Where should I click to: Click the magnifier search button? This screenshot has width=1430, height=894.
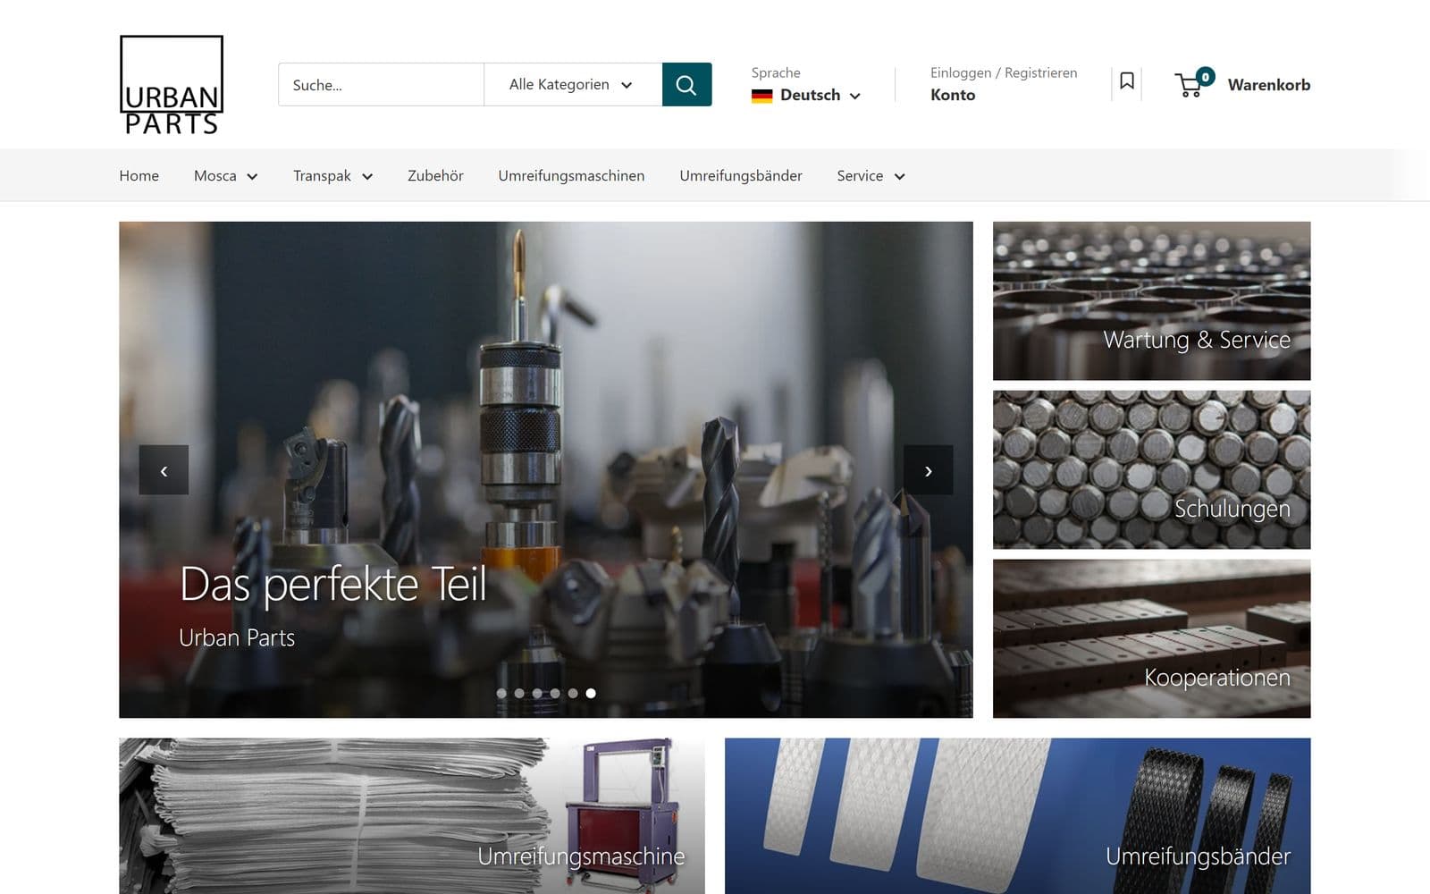(686, 84)
